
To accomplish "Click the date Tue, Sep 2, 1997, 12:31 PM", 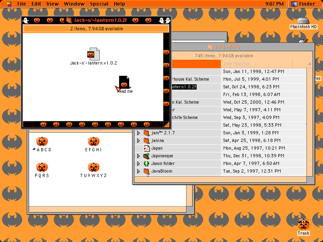I will (x=252, y=171).
